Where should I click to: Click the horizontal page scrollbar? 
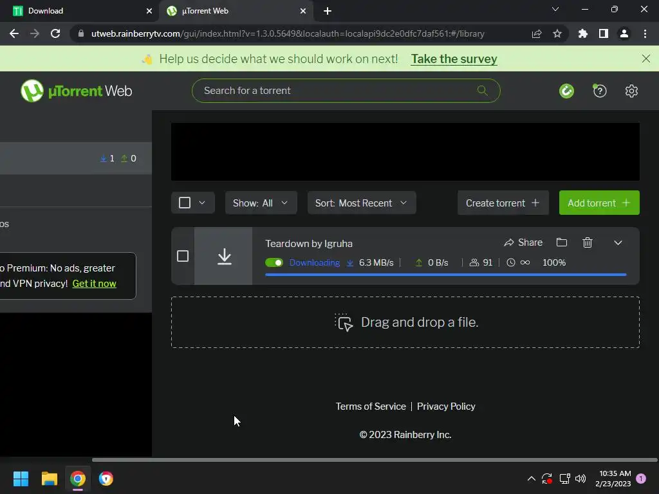[x=375, y=460]
